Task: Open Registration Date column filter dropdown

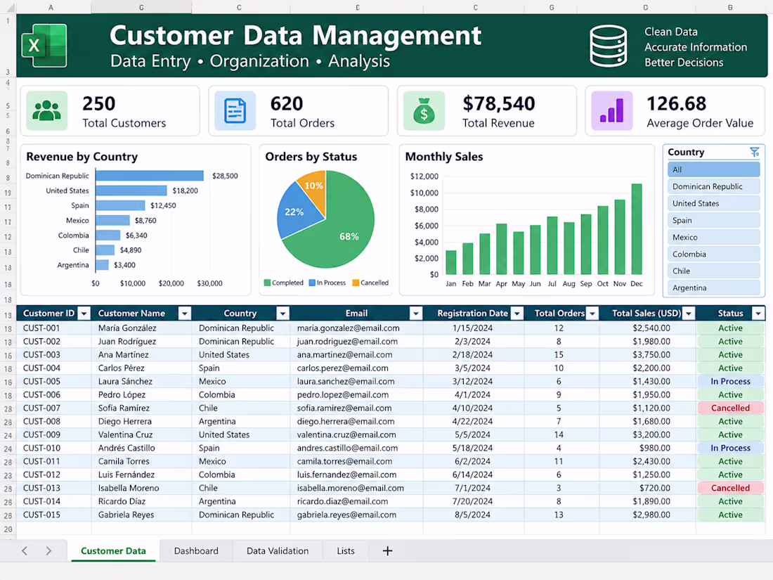Action: (x=517, y=313)
